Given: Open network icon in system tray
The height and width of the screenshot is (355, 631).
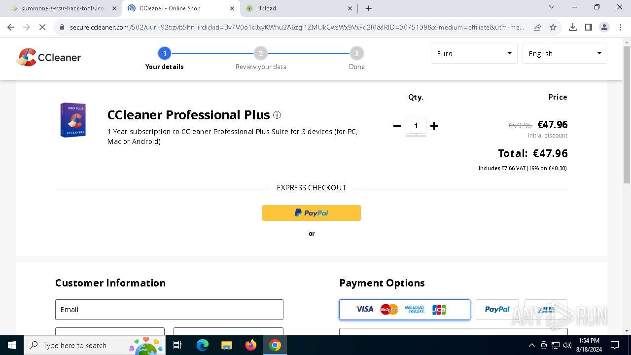Looking at the screenshot, I should click(556, 345).
